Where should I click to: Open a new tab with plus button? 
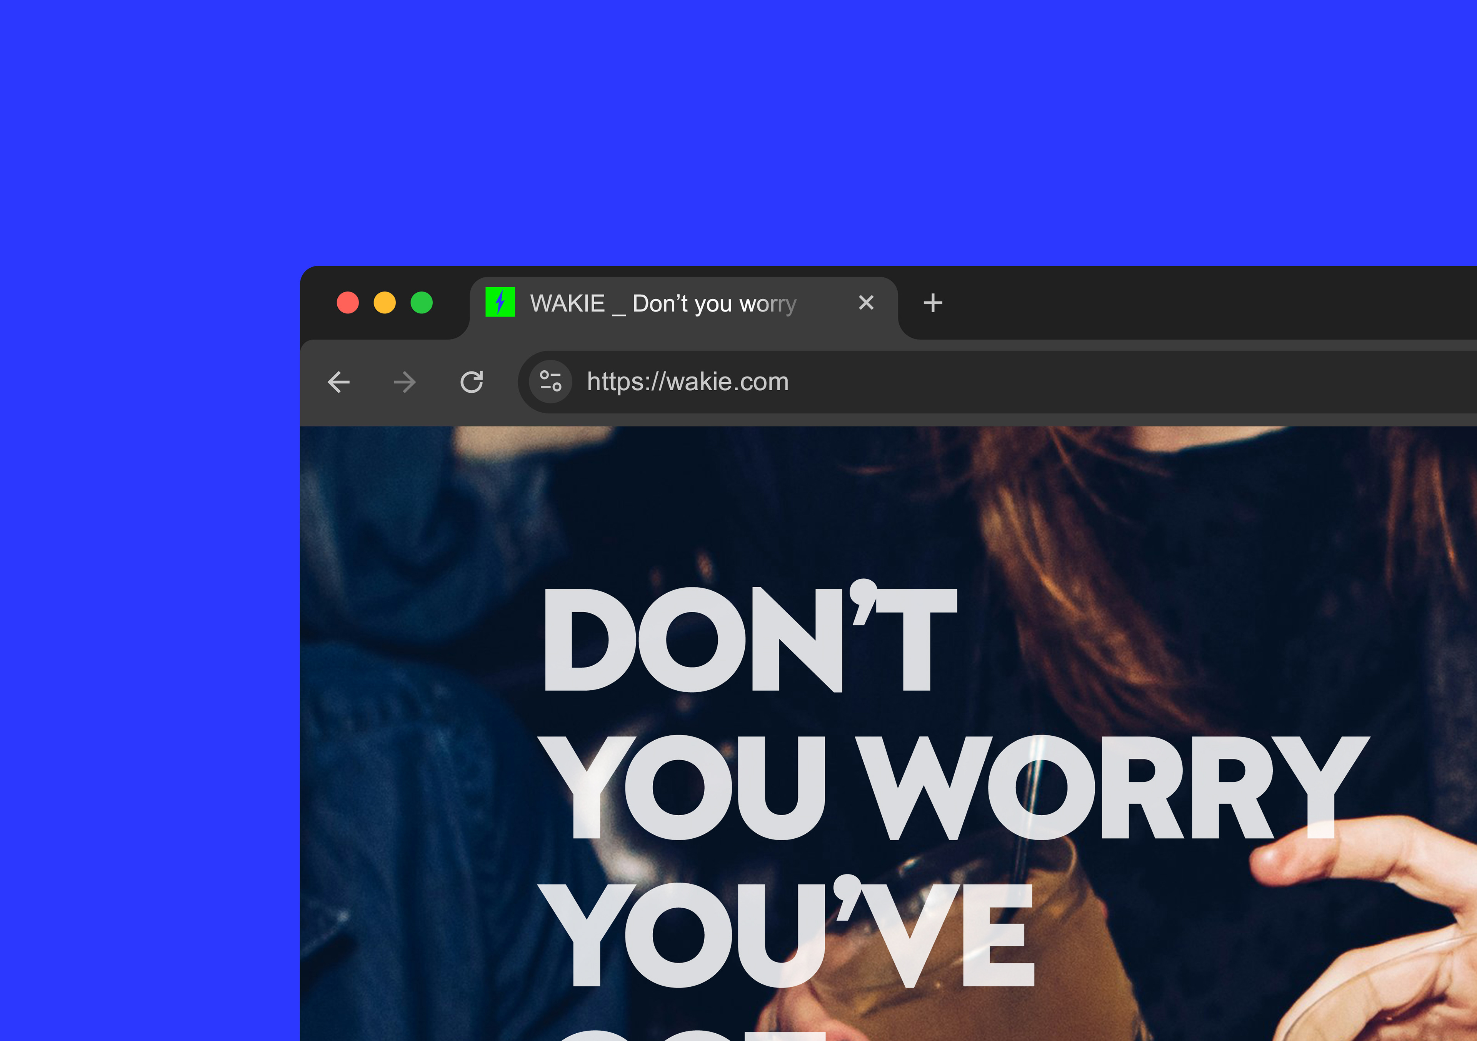pyautogui.click(x=933, y=302)
